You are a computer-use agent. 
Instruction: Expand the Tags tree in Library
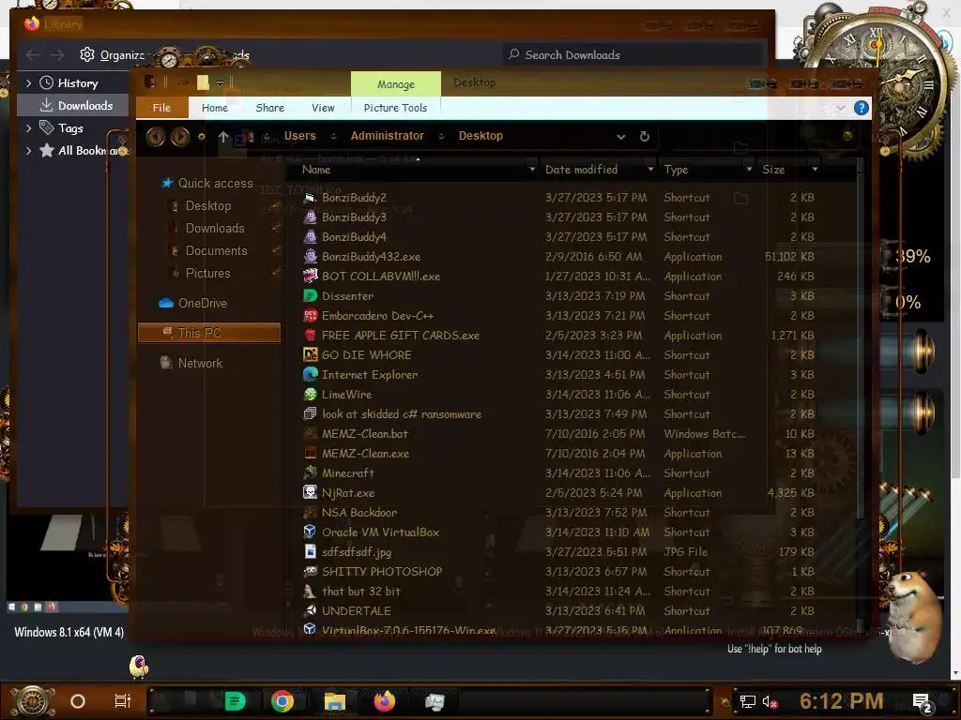click(28, 127)
